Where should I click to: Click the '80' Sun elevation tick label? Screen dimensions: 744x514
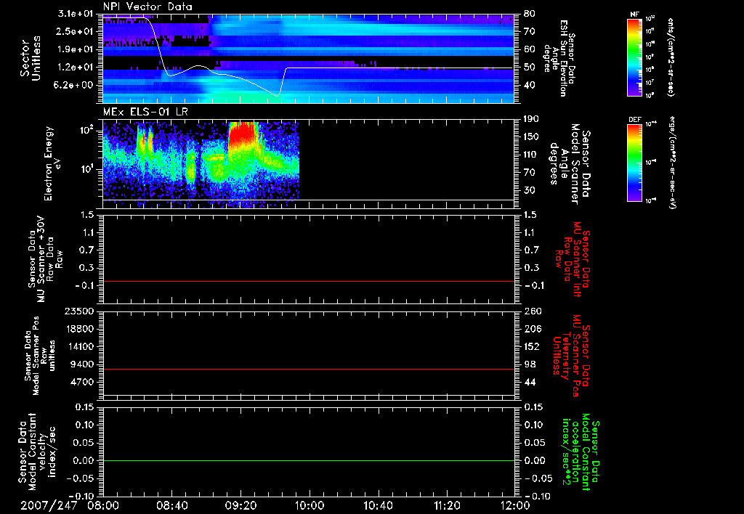(530, 14)
